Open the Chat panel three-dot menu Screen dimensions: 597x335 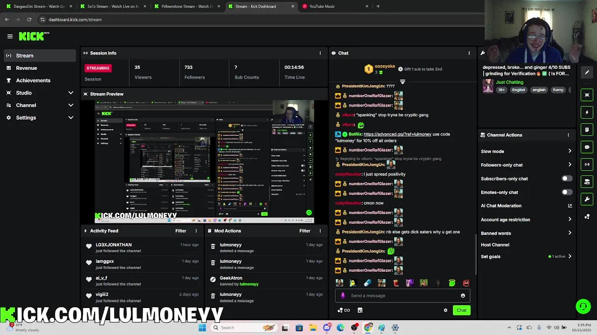469,53
